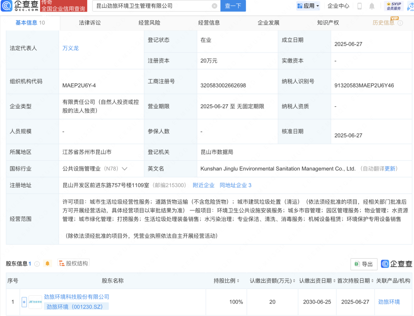Image resolution: width=414 pixels, height=316 pixels.
Task: Open the 应用 dropdown menu
Action: tap(308, 6)
